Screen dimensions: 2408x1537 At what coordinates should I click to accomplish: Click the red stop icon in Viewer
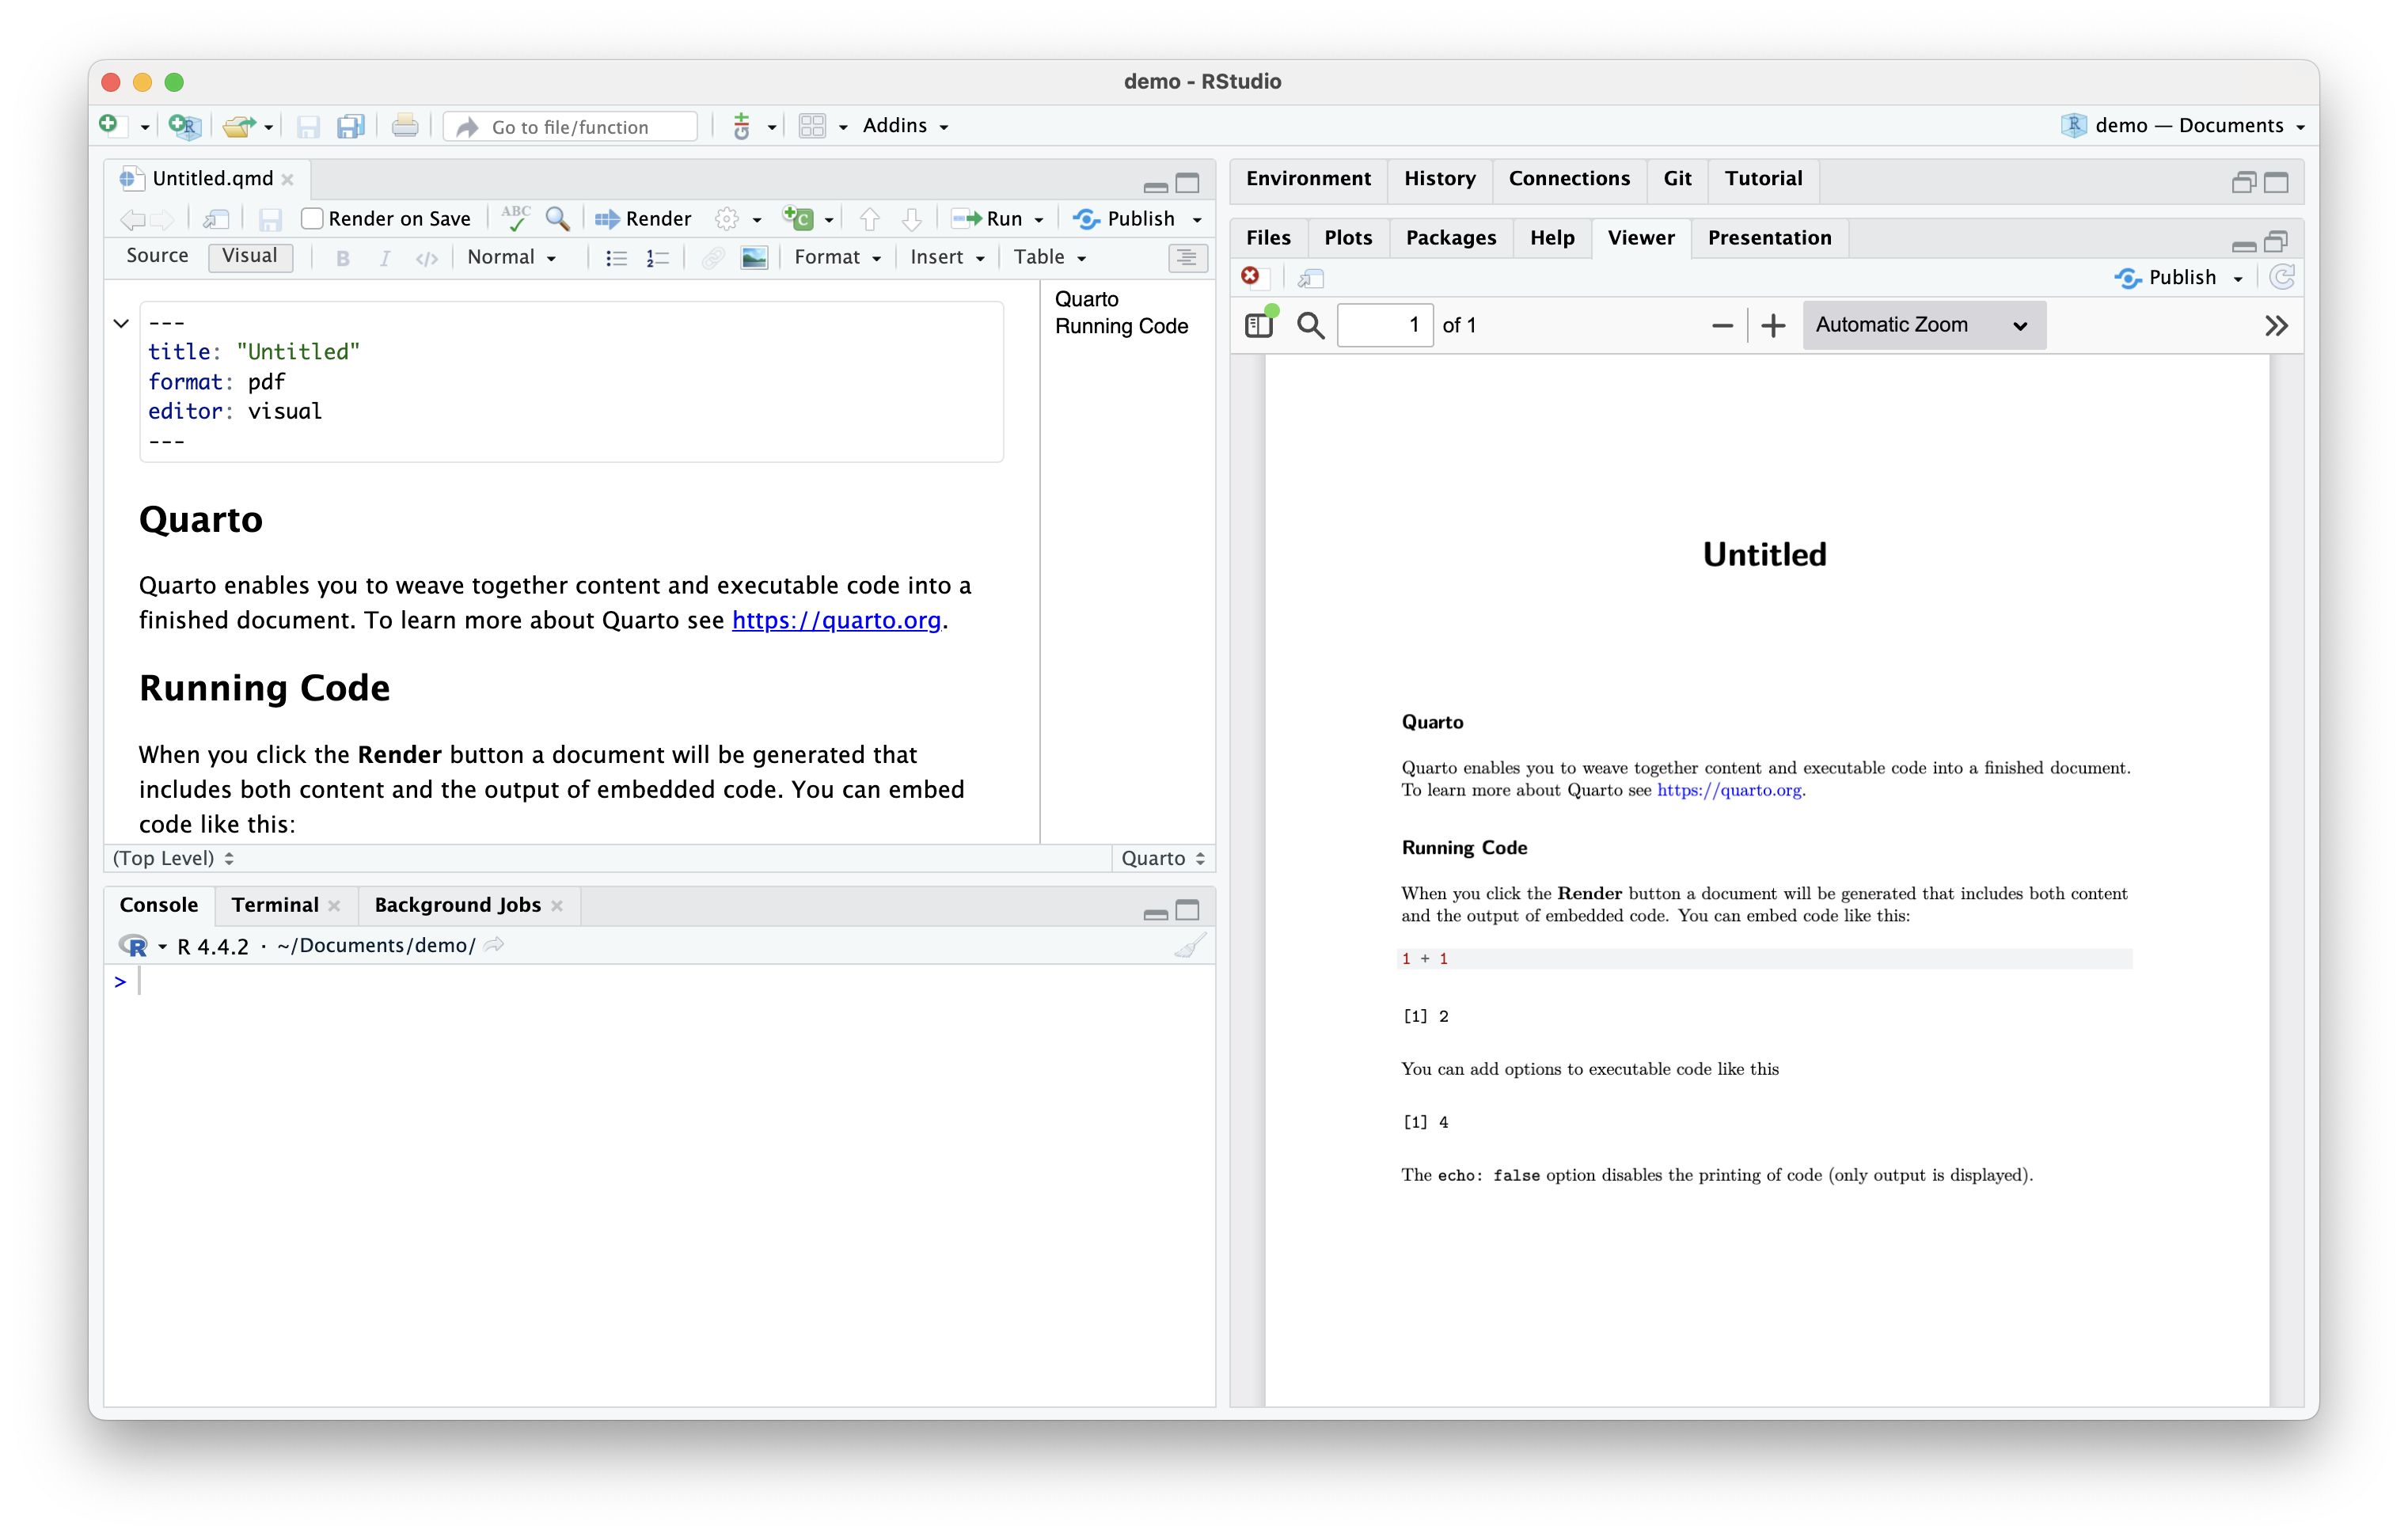pos(1250,276)
